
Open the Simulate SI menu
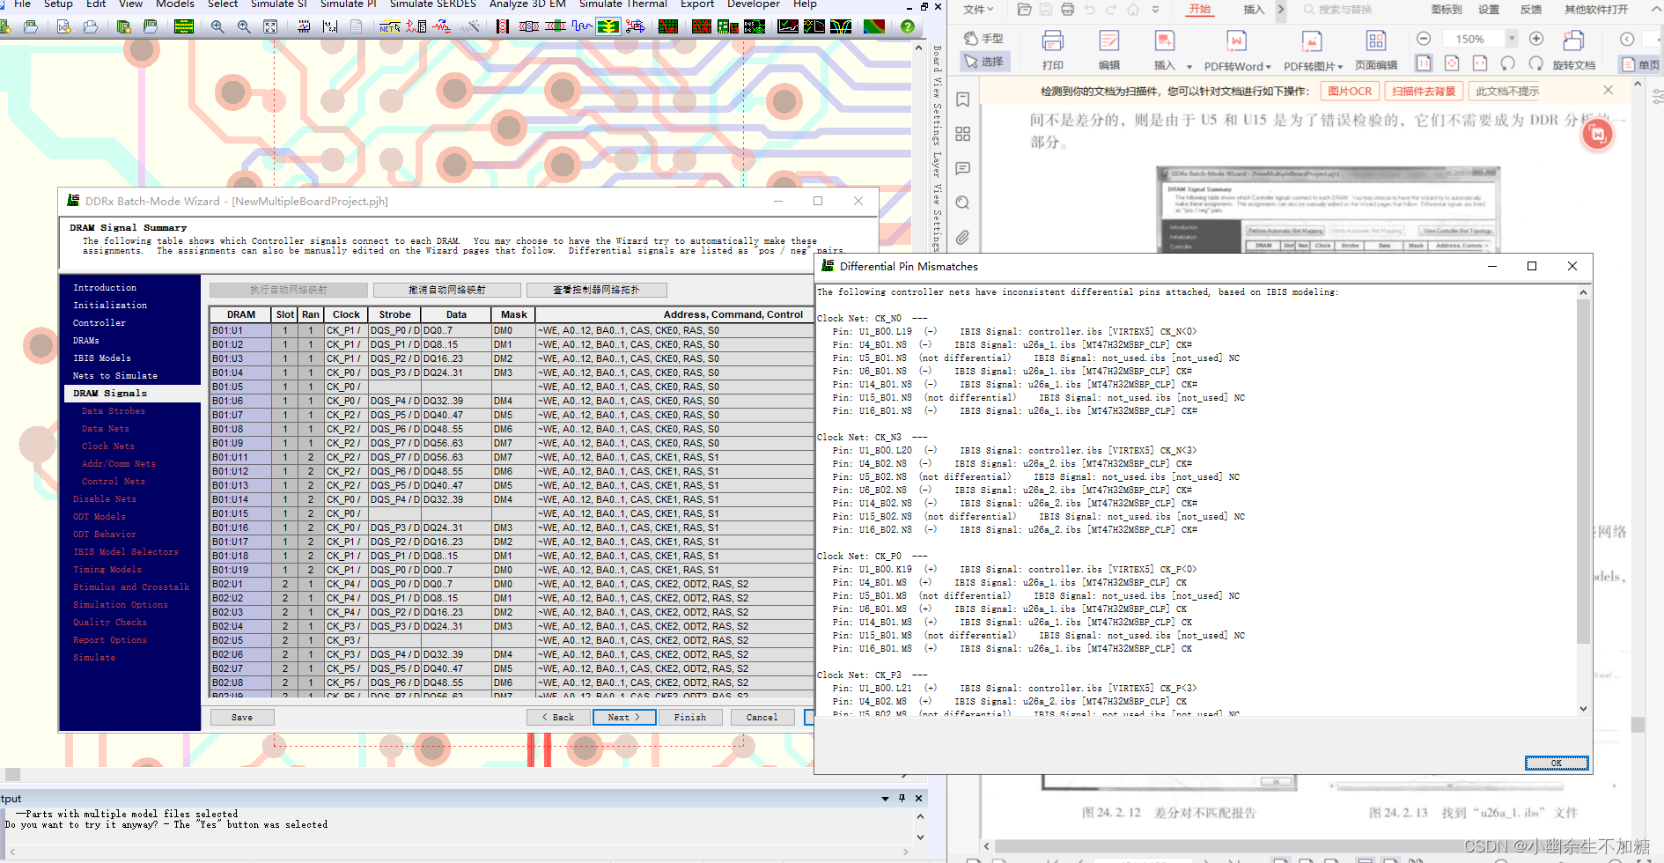pos(278,4)
